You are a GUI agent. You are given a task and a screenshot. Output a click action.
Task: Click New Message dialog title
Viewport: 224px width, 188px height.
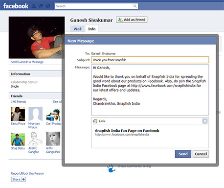(81, 41)
